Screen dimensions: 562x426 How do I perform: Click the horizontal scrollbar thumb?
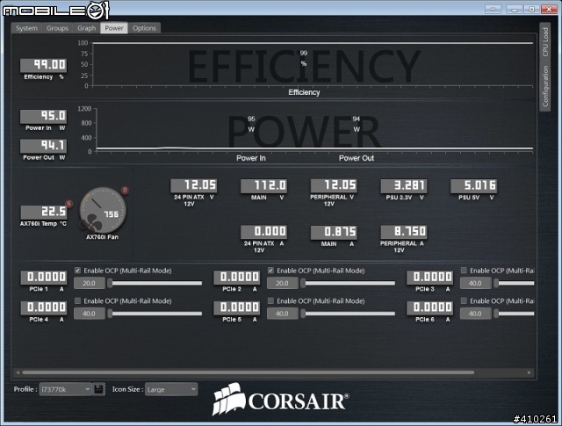[248, 372]
